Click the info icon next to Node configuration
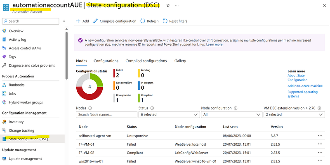 click(x=236, y=108)
